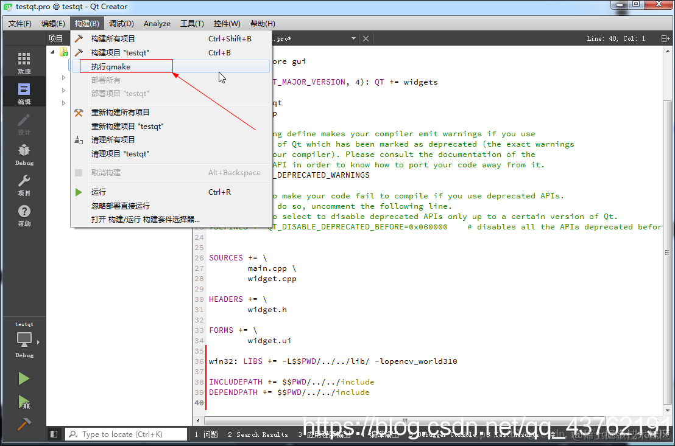Click the 项目 panel selector label
The height and width of the screenshot is (446, 675).
pyautogui.click(x=55, y=38)
